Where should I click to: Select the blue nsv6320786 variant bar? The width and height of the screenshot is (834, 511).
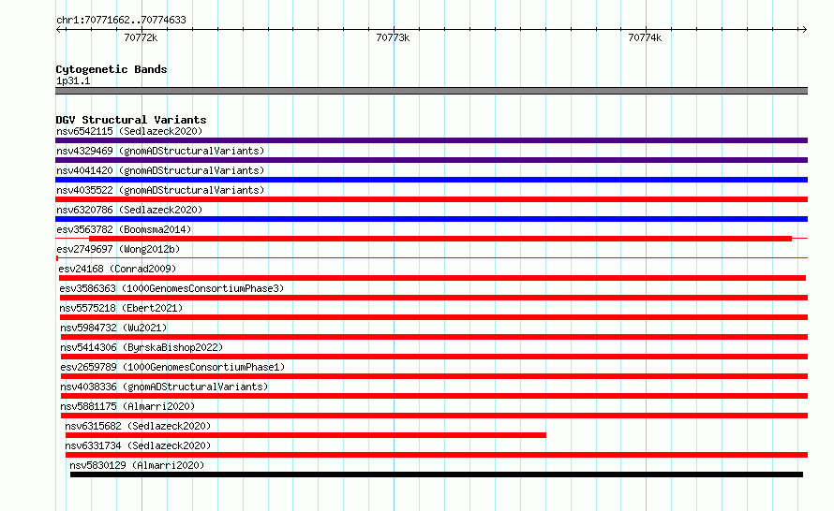431,219
